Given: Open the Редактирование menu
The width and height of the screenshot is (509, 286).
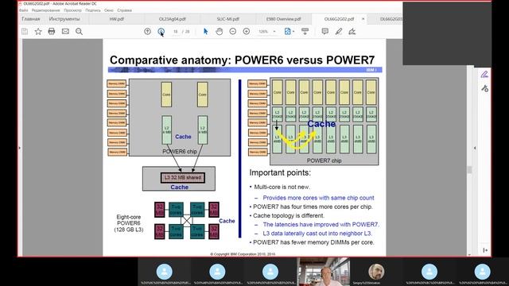Looking at the screenshot, I should tap(46, 10).
